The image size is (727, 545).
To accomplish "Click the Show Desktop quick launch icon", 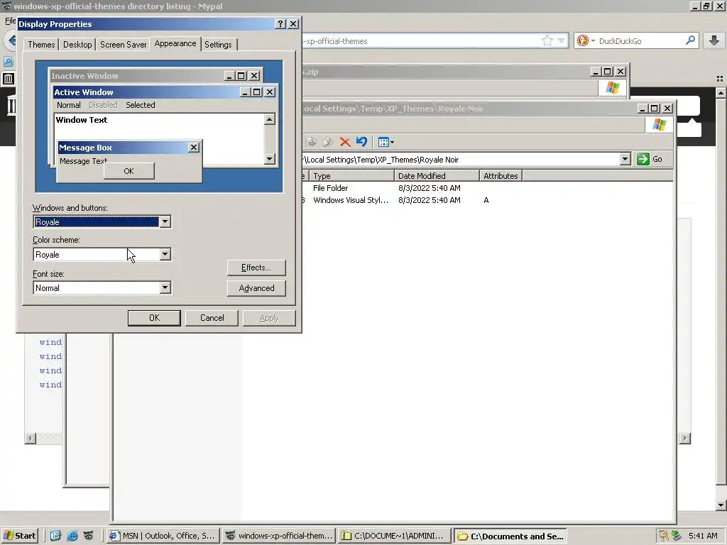I will point(55,536).
